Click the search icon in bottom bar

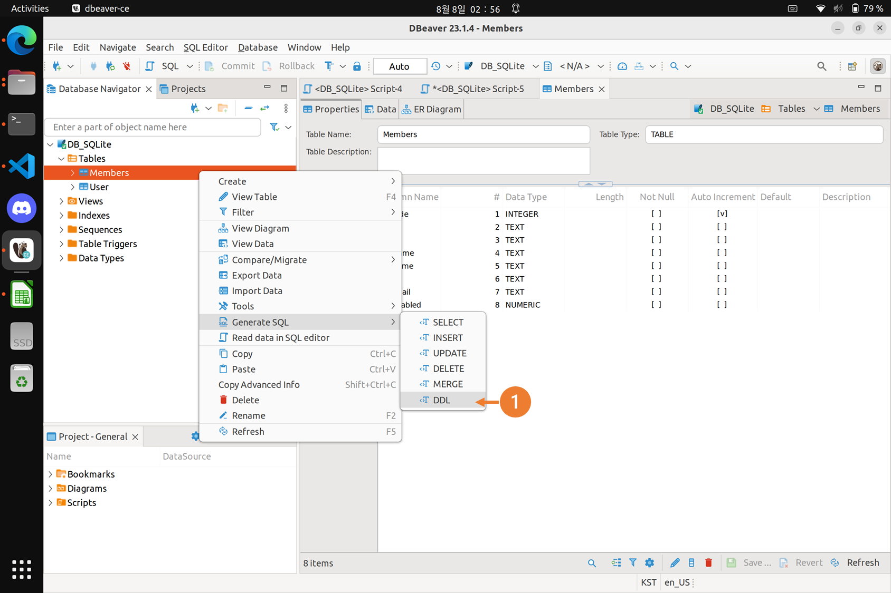tap(592, 563)
